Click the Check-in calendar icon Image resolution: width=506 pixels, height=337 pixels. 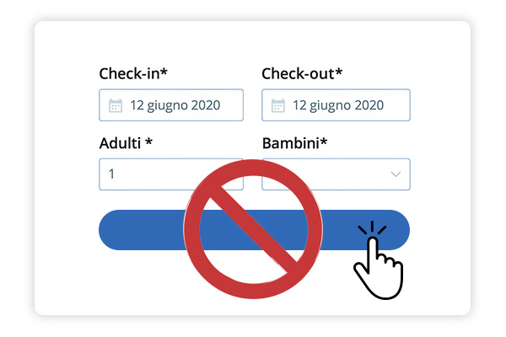[116, 105]
